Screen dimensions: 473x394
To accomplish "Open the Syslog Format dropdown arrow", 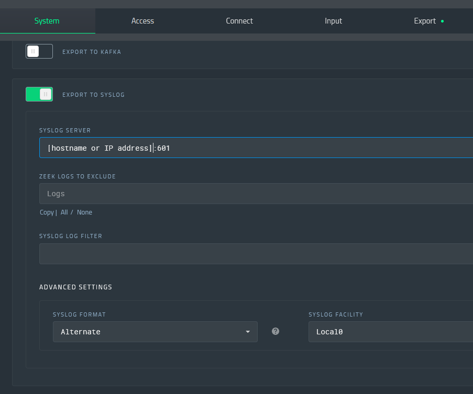I will [248, 332].
